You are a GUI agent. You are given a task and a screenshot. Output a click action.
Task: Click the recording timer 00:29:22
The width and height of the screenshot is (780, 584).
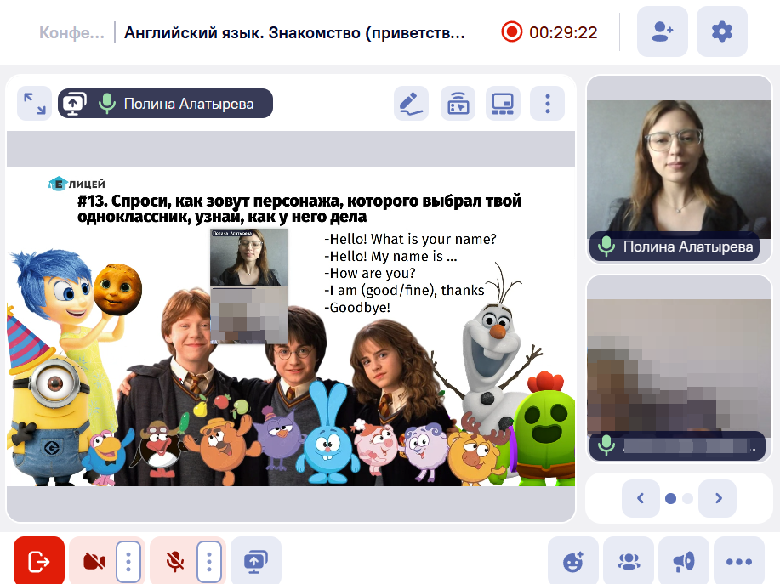tap(563, 32)
